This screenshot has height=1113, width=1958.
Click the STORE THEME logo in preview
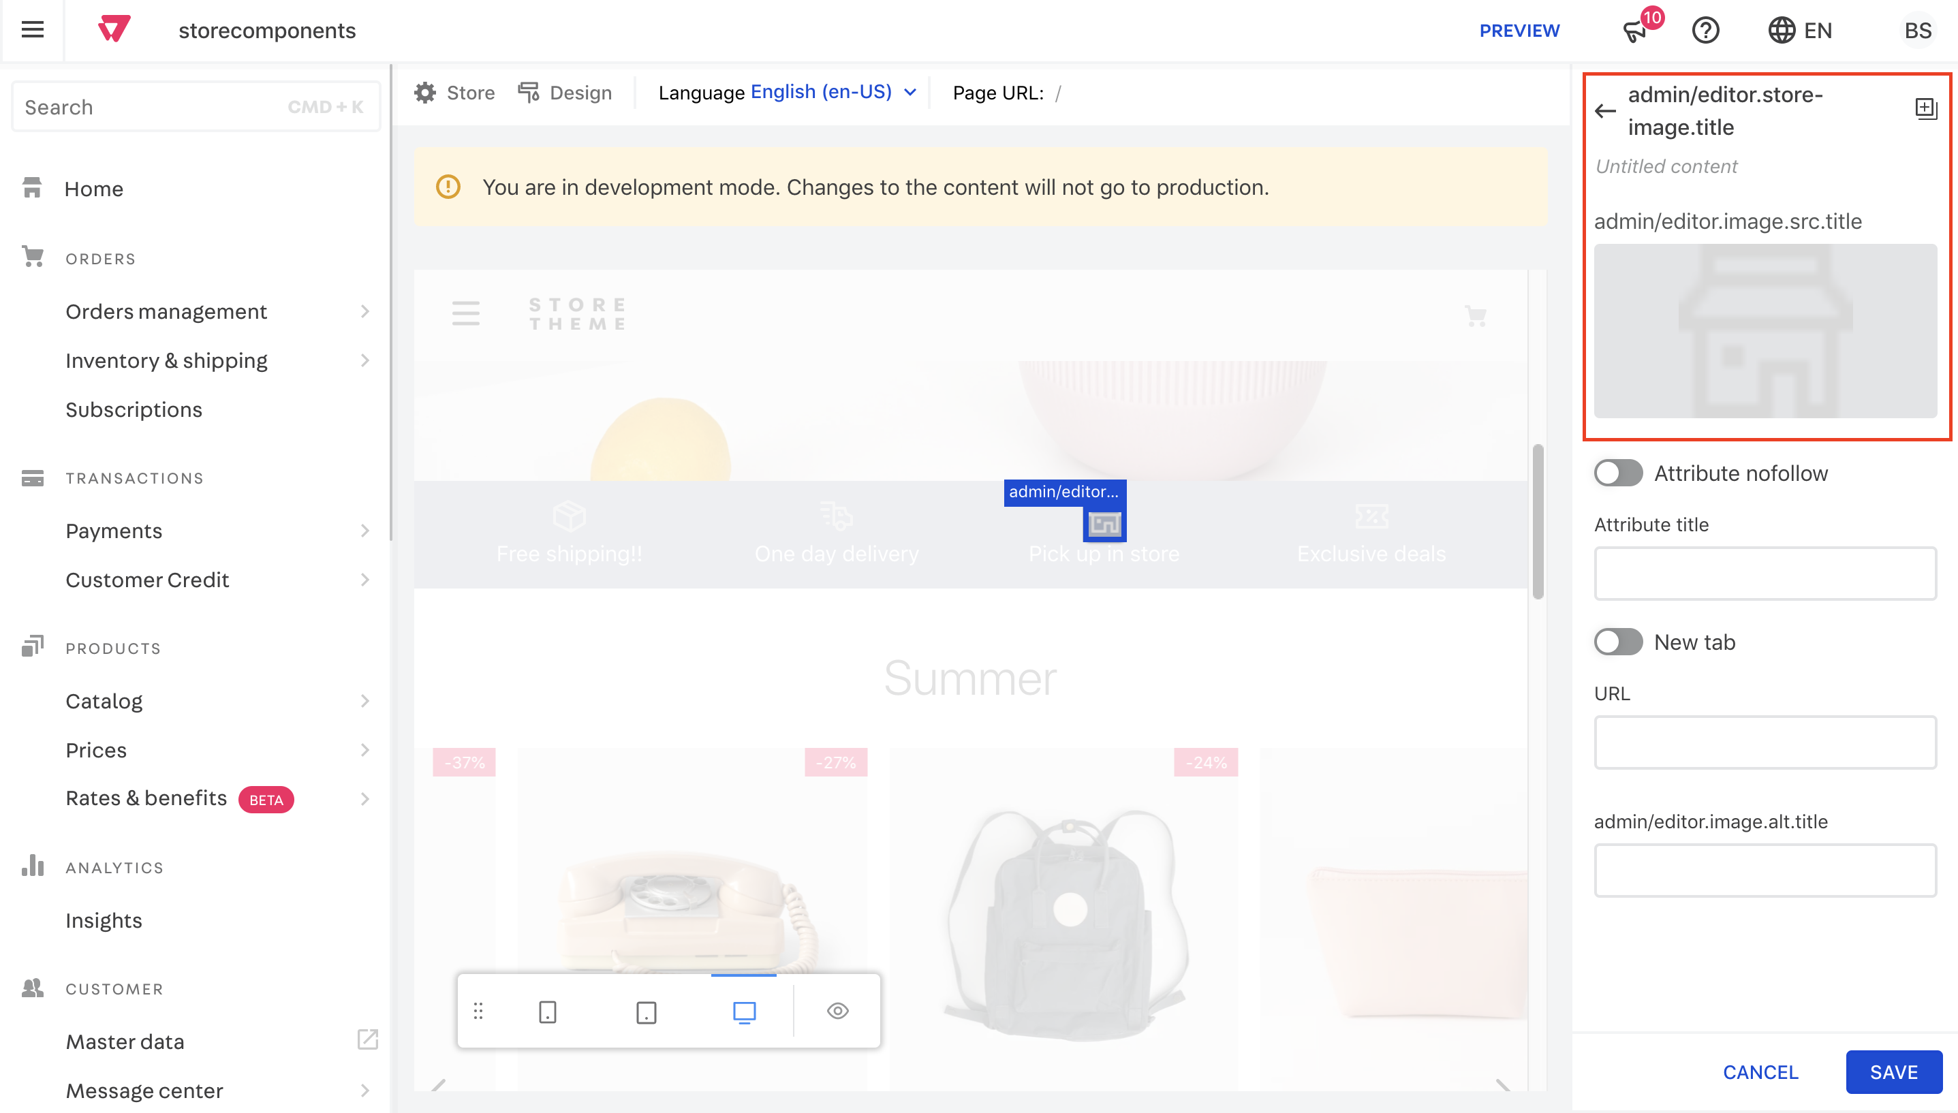tap(578, 313)
